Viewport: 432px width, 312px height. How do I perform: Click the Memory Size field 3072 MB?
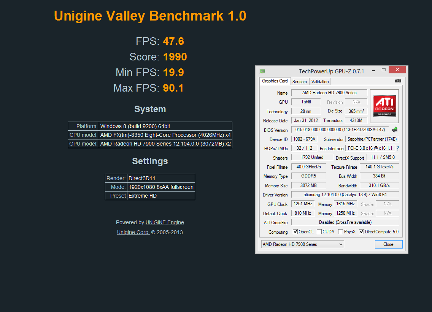tap(308, 185)
